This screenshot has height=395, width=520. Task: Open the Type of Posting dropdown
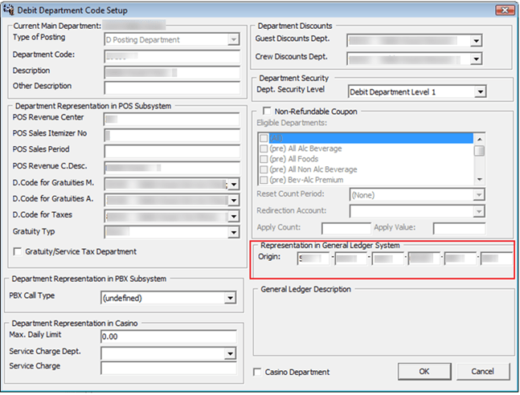click(234, 40)
